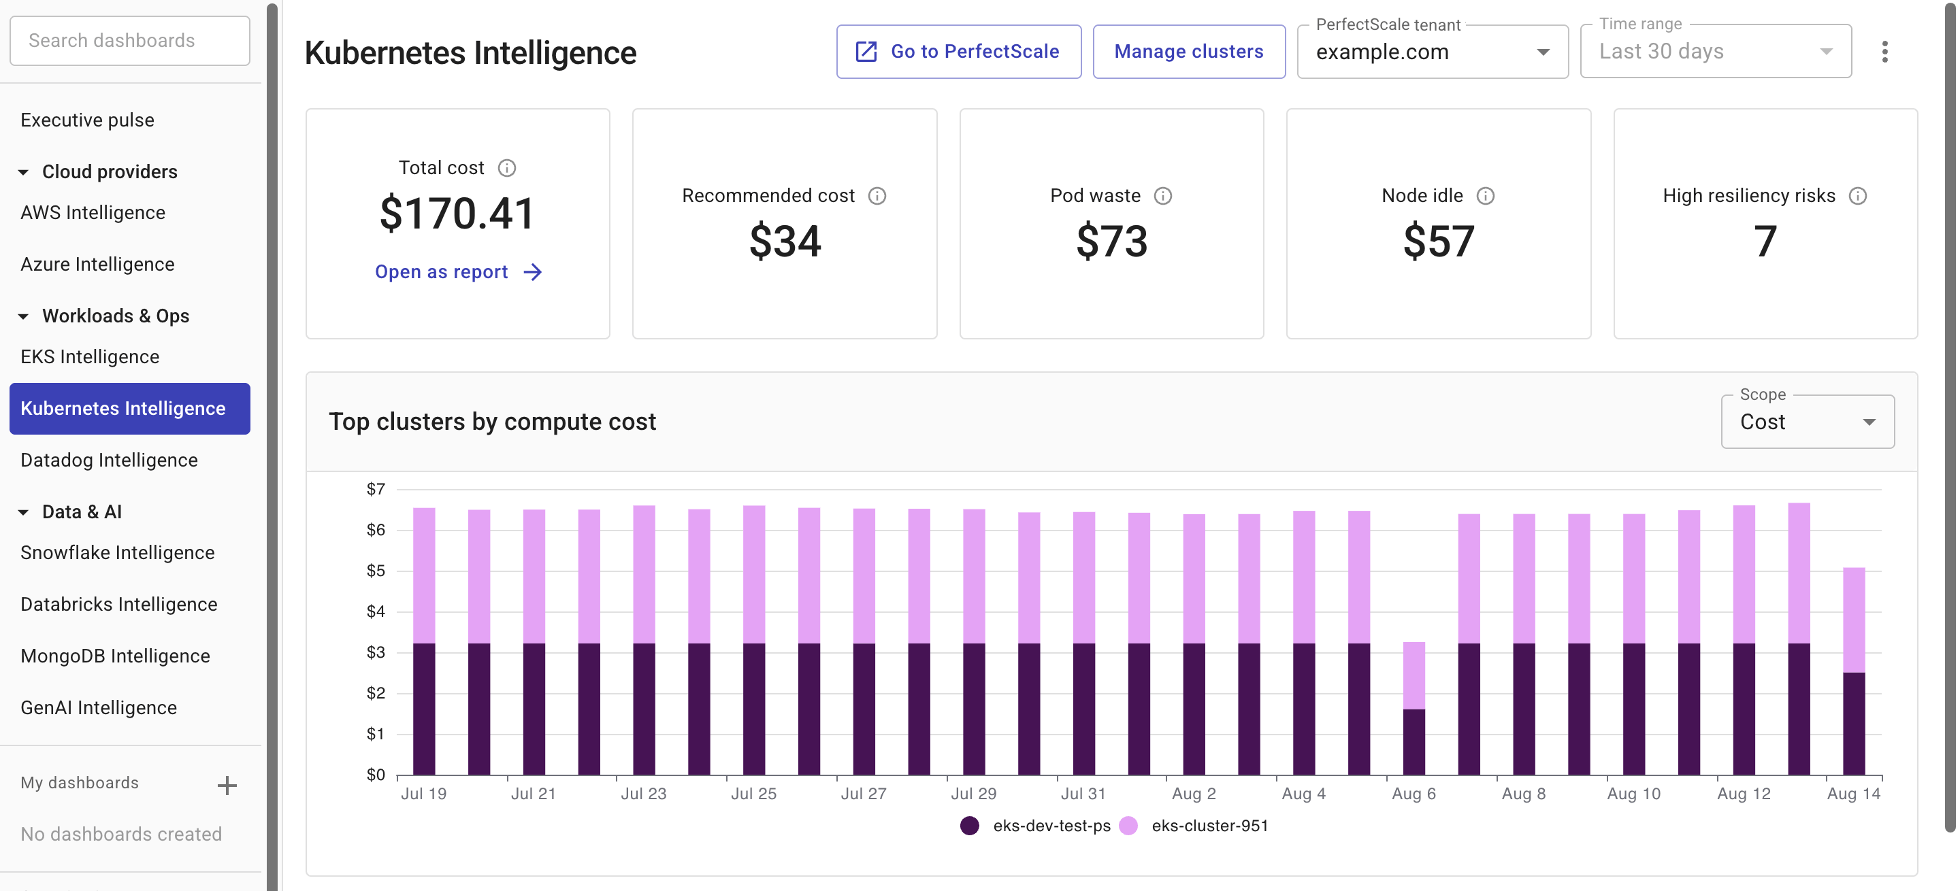
Task: Click the eks-dev-test-ps legend color dot
Action: click(x=969, y=826)
